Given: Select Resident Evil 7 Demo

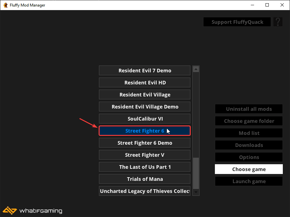Looking at the screenshot, I should pyautogui.click(x=145, y=70).
